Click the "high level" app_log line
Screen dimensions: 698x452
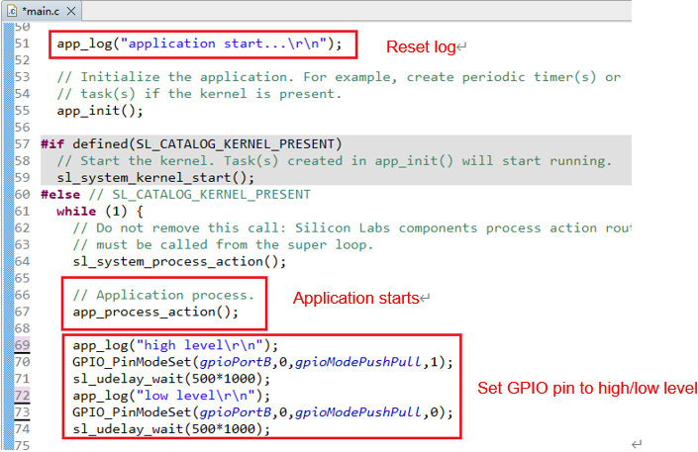175,345
